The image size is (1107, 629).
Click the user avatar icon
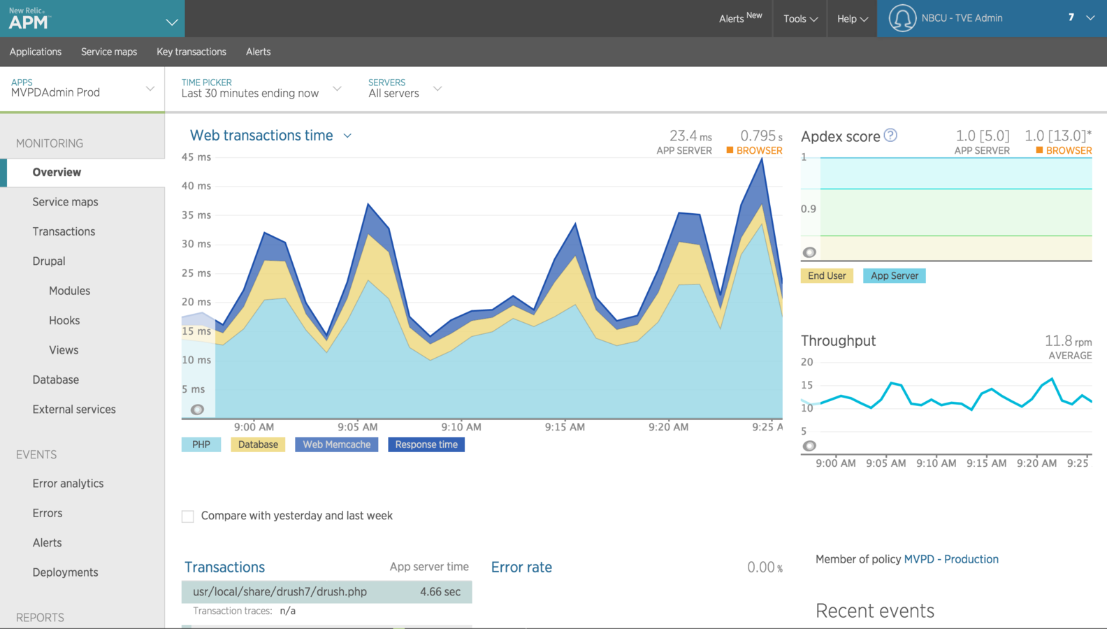(x=902, y=18)
